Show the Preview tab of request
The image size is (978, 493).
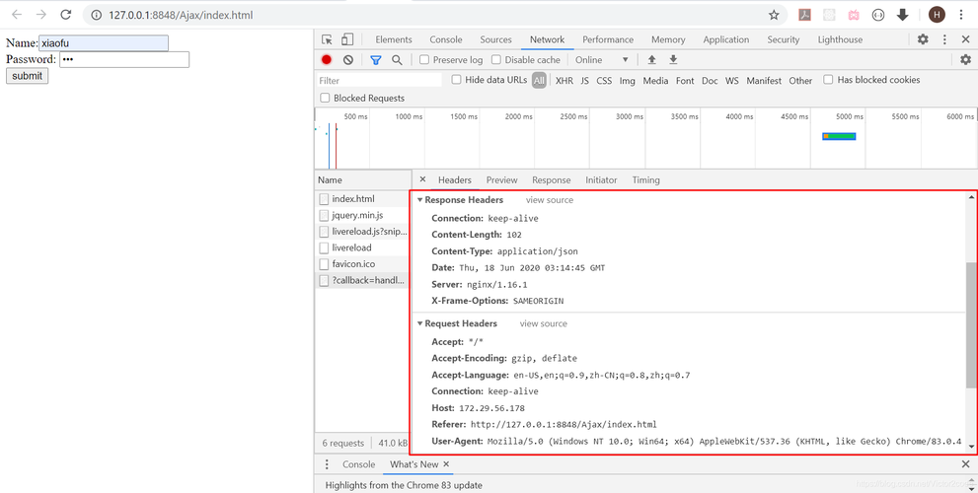[x=502, y=179]
